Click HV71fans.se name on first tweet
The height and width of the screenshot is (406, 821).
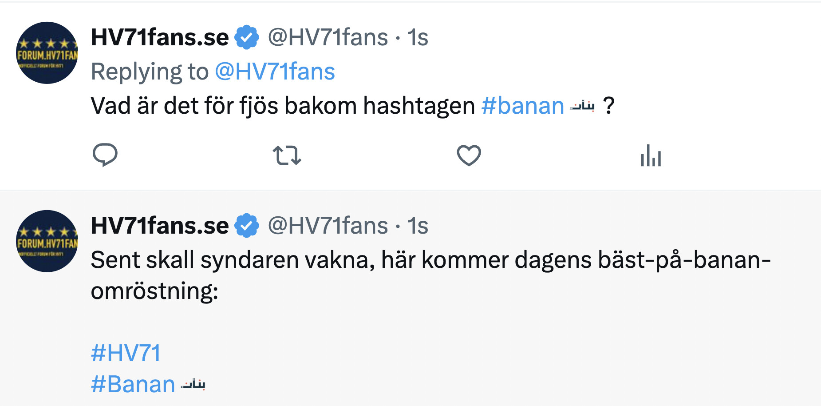click(x=160, y=37)
